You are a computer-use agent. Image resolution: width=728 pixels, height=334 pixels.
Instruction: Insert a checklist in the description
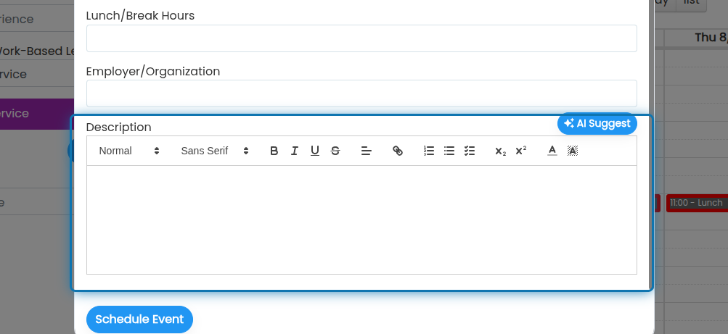pyautogui.click(x=470, y=151)
